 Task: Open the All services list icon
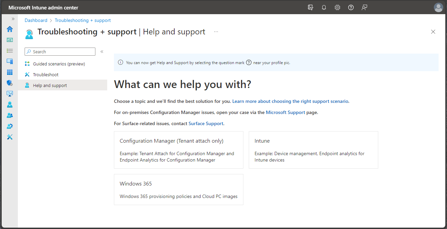(x=10, y=50)
